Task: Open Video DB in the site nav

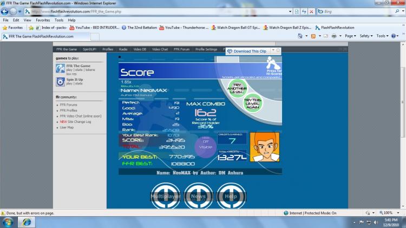Action: click(x=140, y=49)
